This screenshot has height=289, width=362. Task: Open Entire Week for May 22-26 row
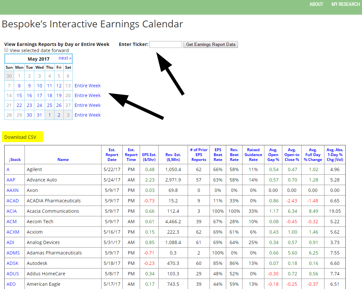pyautogui.click(x=87, y=105)
